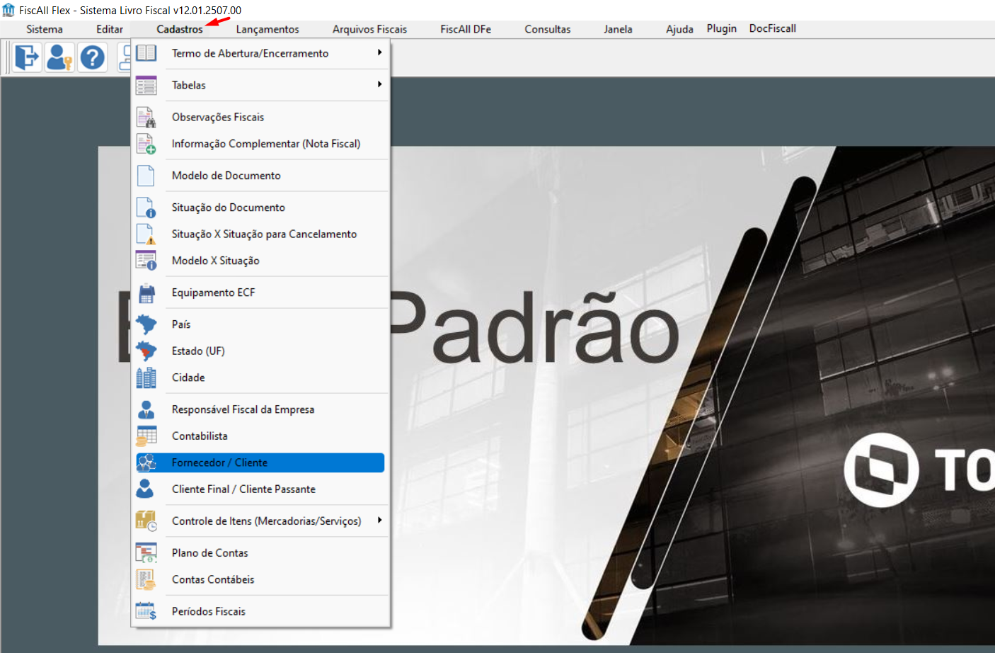
Task: Open the FiscAll DFe menu
Action: click(x=466, y=29)
